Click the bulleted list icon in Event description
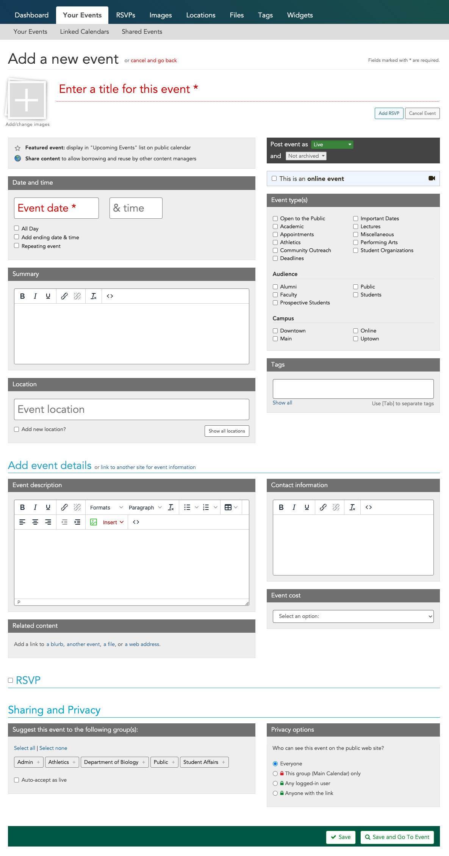449x856 pixels. [x=187, y=507]
